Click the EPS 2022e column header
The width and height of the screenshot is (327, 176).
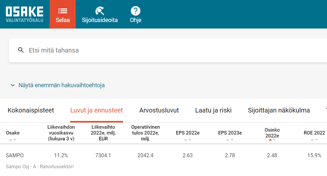188,133
